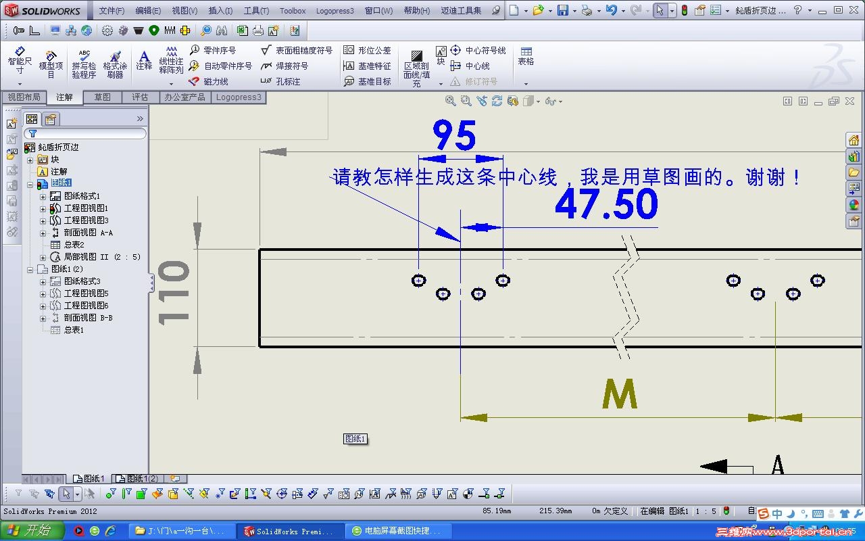
Task: Insert a 基准目标 datum target
Action: point(367,81)
